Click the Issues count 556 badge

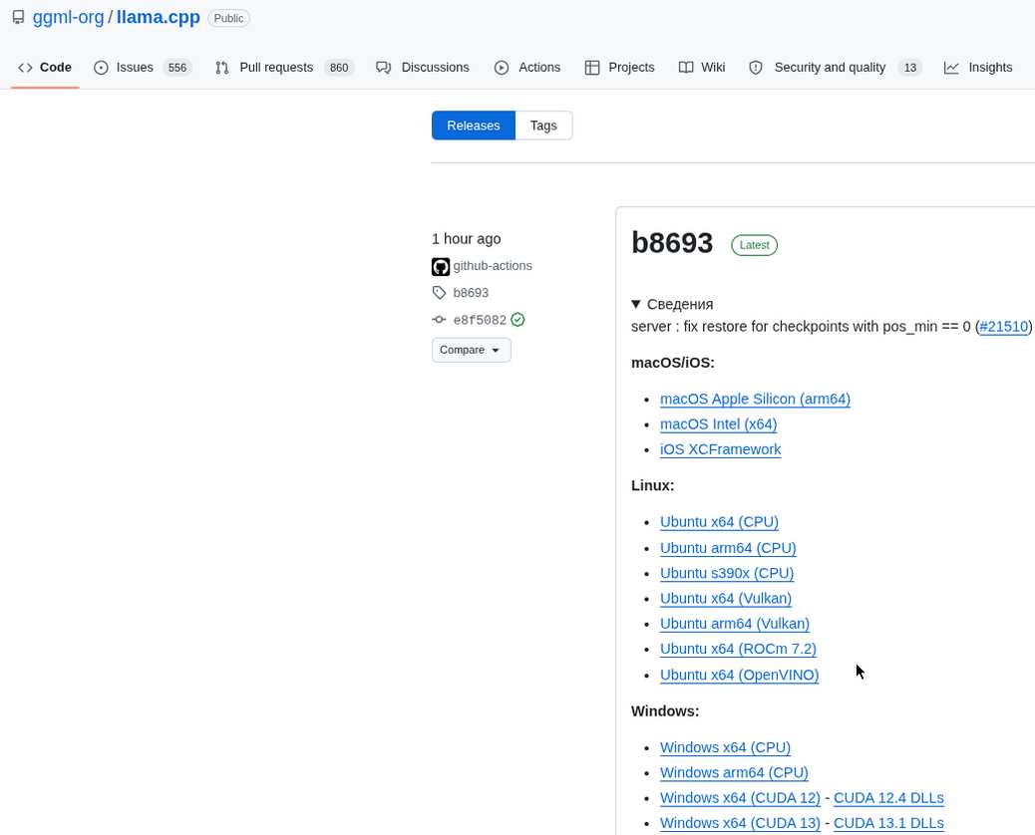(176, 68)
